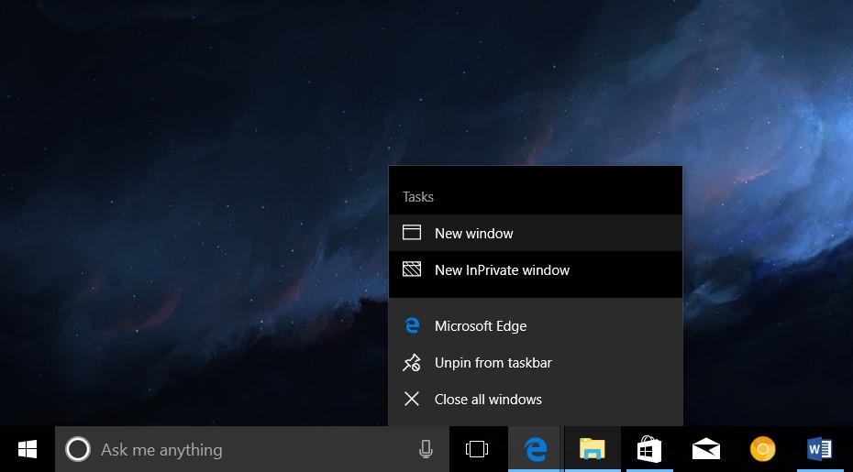This screenshot has height=472, width=853.
Task: Launch the Windows Store app
Action: 649,449
